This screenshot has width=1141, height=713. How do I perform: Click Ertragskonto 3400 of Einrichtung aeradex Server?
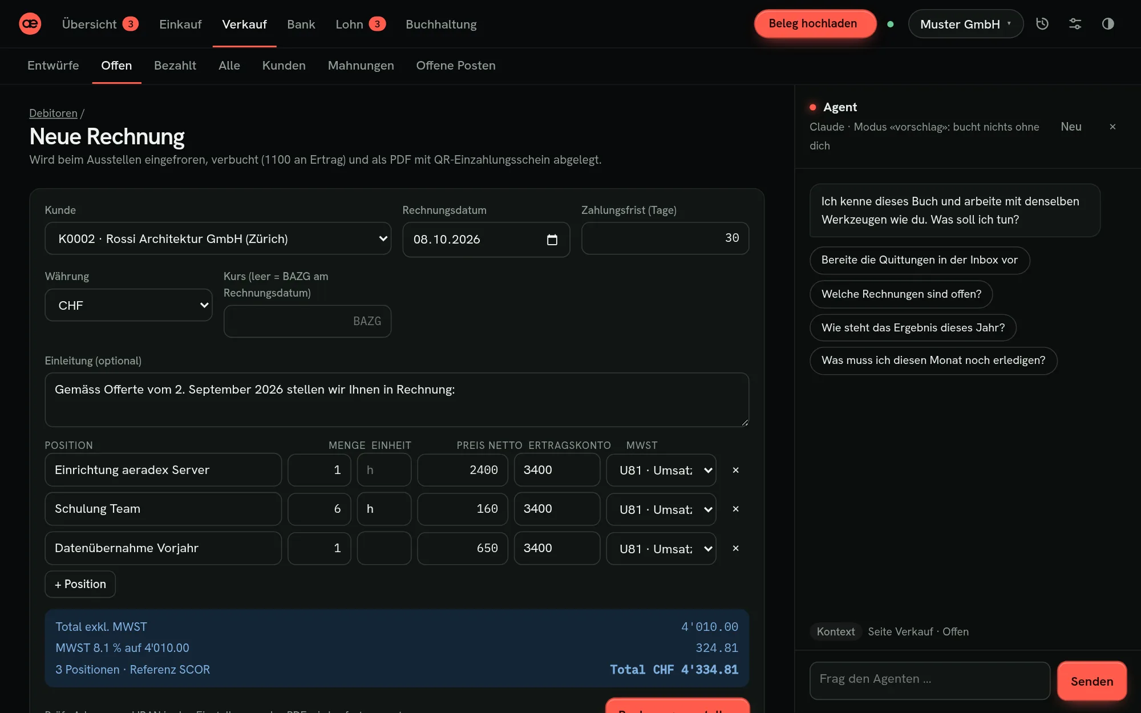tap(557, 470)
